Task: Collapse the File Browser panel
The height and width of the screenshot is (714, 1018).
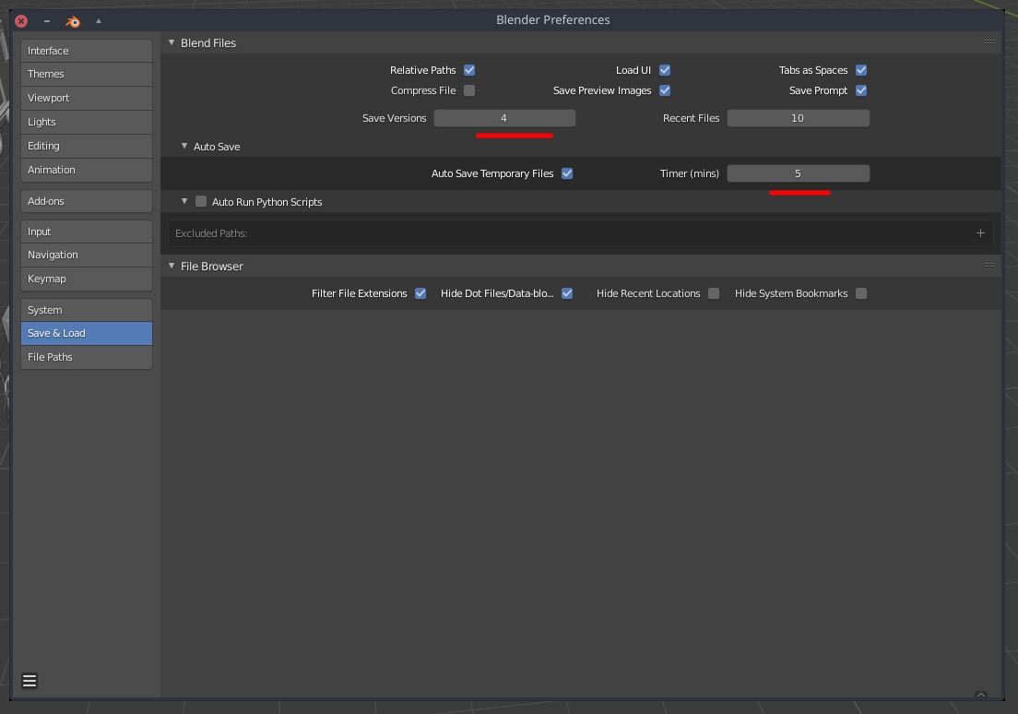Action: 172,266
